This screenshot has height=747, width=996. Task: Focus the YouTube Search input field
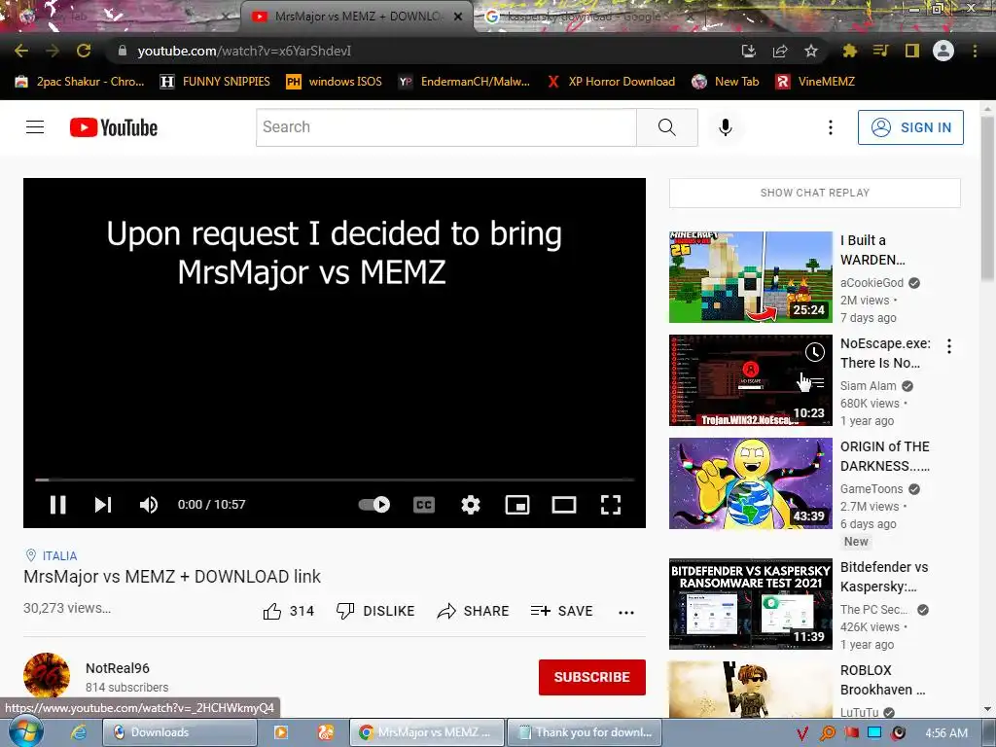tap(445, 127)
